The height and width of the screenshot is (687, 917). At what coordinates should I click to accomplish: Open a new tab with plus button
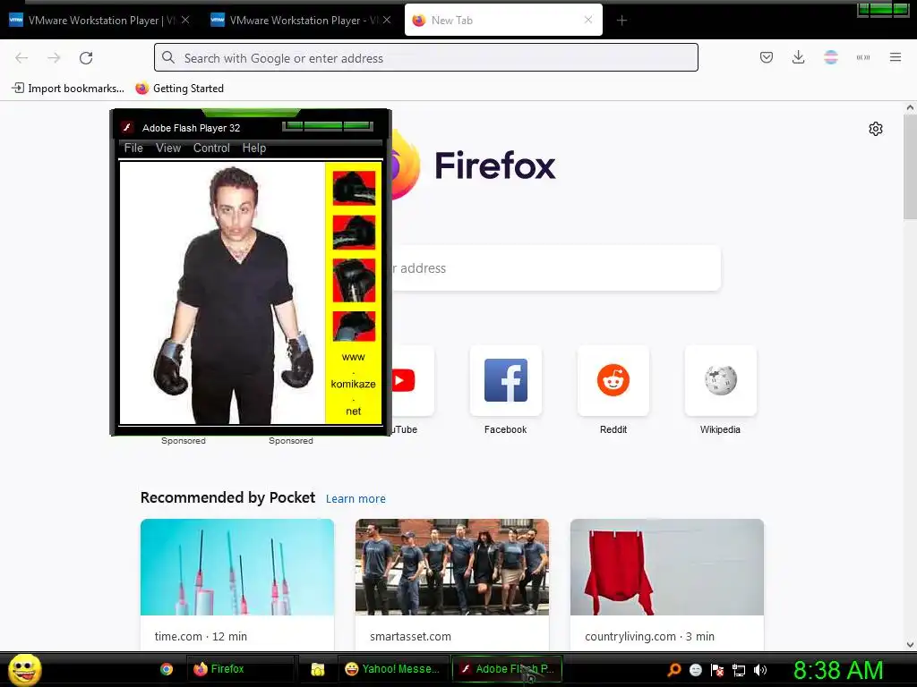click(x=621, y=21)
